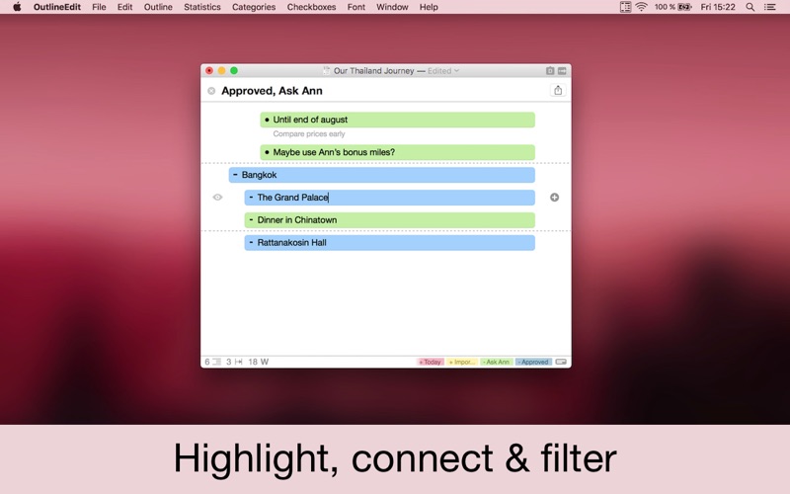Screen dimensions: 790x494
Task: Click the yellow Impor... category tag
Action: (x=462, y=362)
